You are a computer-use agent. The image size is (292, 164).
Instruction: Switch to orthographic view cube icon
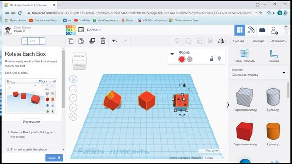[x=73, y=117]
